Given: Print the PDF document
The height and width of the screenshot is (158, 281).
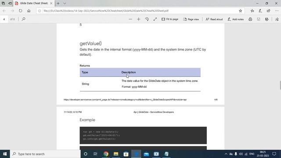Looking at the screenshot, I should [x=250, y=19].
